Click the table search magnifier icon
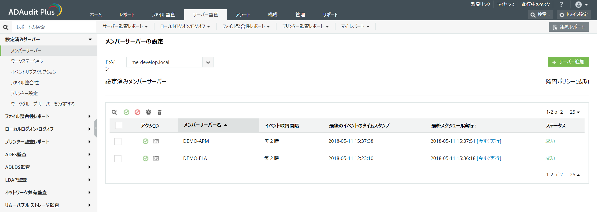Screen dimensions: 597x212 [x=114, y=112]
